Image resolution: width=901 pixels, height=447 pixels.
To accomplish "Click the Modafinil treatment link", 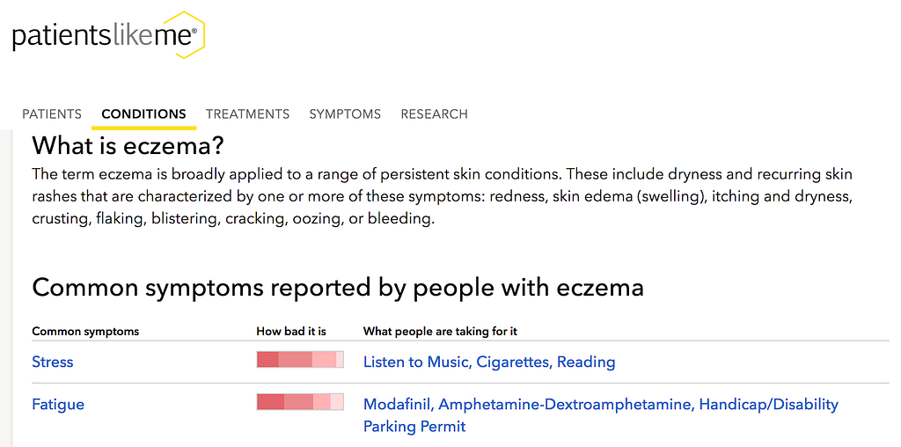I will (397, 405).
